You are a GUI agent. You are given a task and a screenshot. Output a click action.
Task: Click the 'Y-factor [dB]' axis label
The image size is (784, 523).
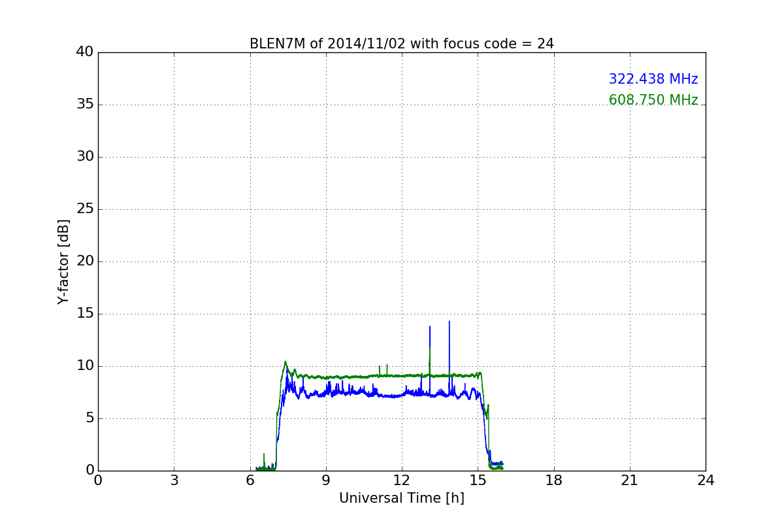tap(63, 261)
